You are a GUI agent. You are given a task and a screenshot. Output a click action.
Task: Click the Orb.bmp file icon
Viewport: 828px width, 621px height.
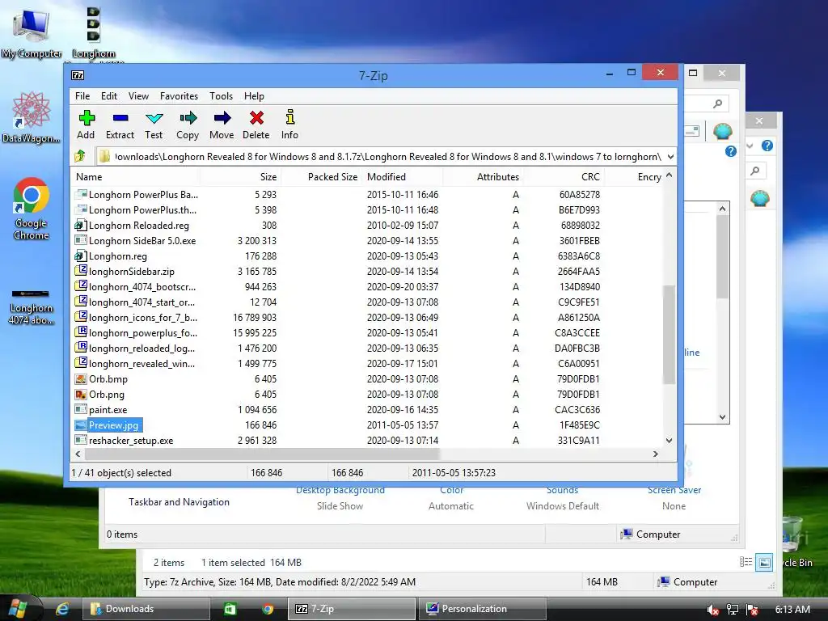click(x=81, y=379)
